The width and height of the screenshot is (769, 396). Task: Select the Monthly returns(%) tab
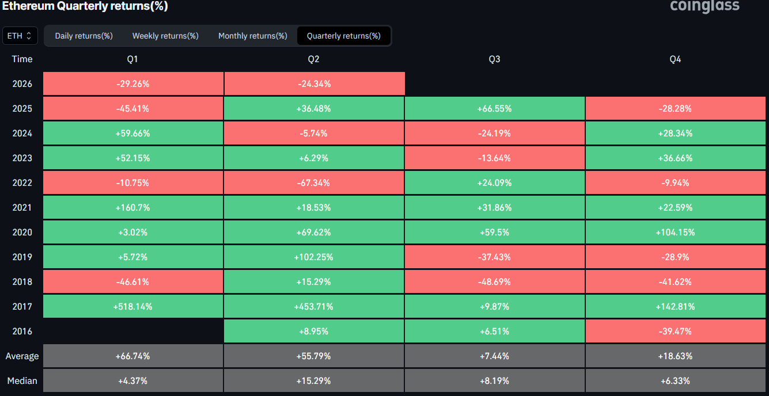(252, 36)
